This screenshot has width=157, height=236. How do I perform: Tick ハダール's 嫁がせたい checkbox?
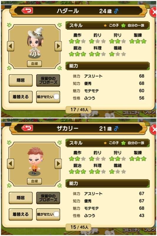pyautogui.click(x=56, y=97)
